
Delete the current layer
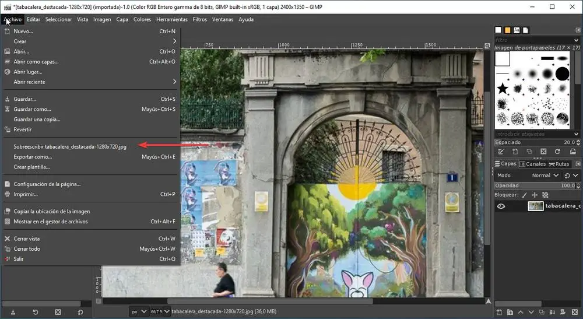(x=575, y=313)
